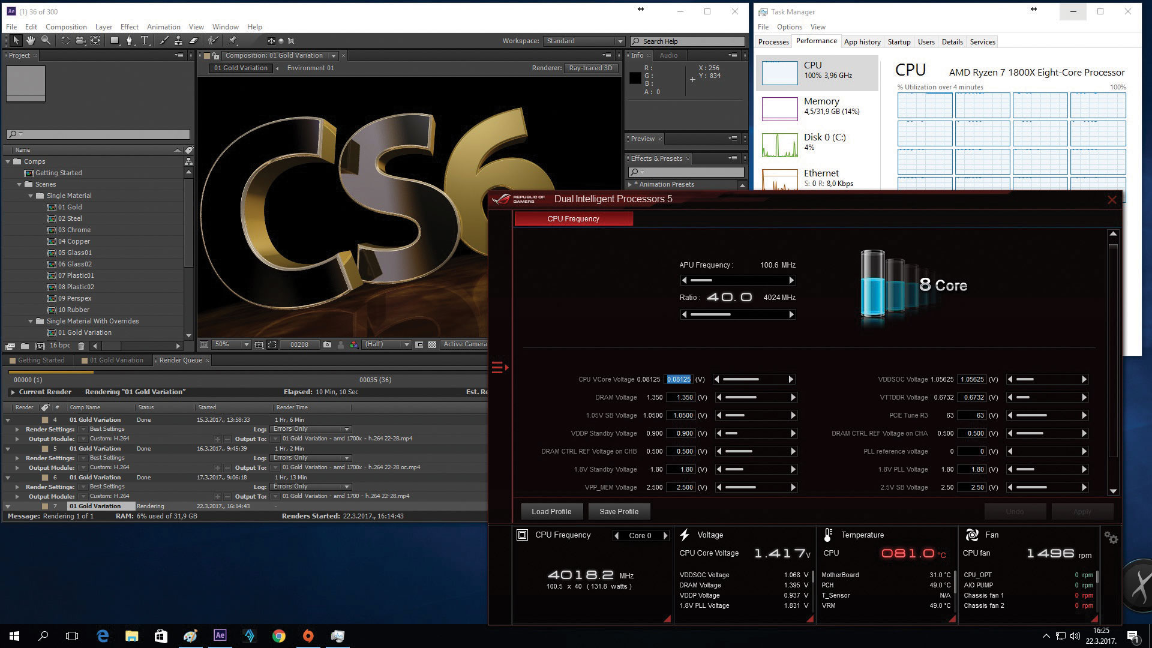1152x648 pixels.
Task: Open the Workspace Standard dropdown
Action: pyautogui.click(x=584, y=41)
